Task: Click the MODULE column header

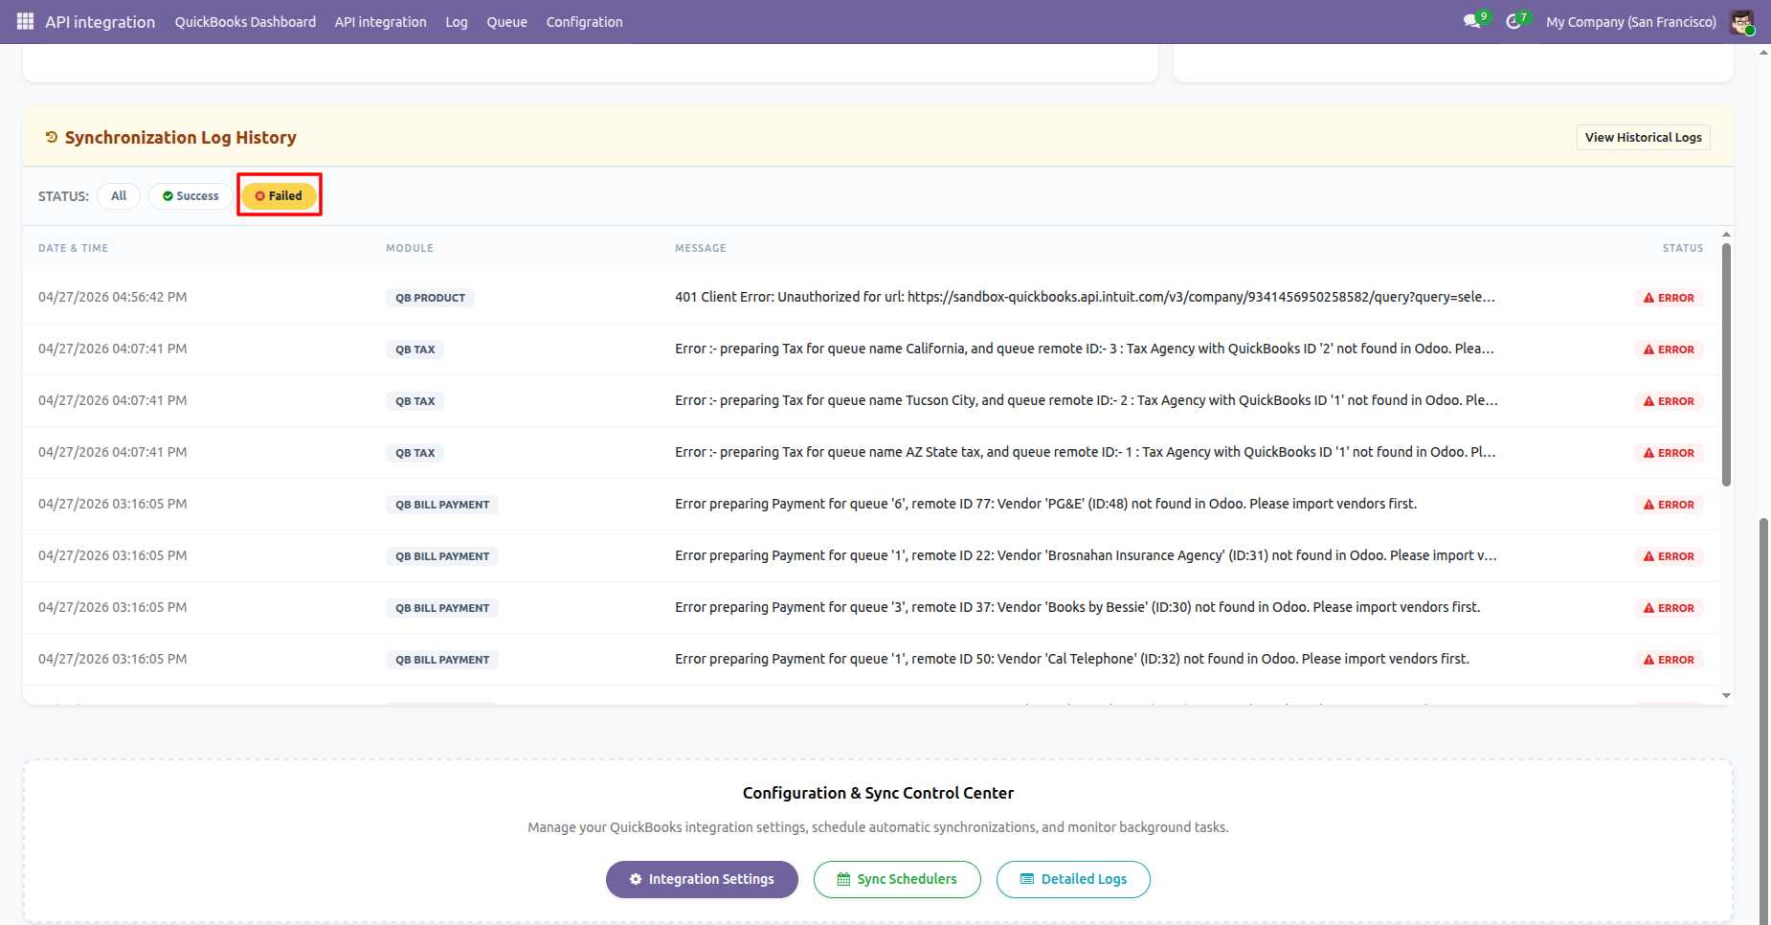Action: tap(410, 248)
